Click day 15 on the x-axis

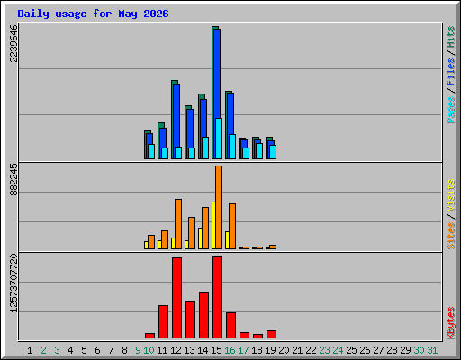point(216,350)
